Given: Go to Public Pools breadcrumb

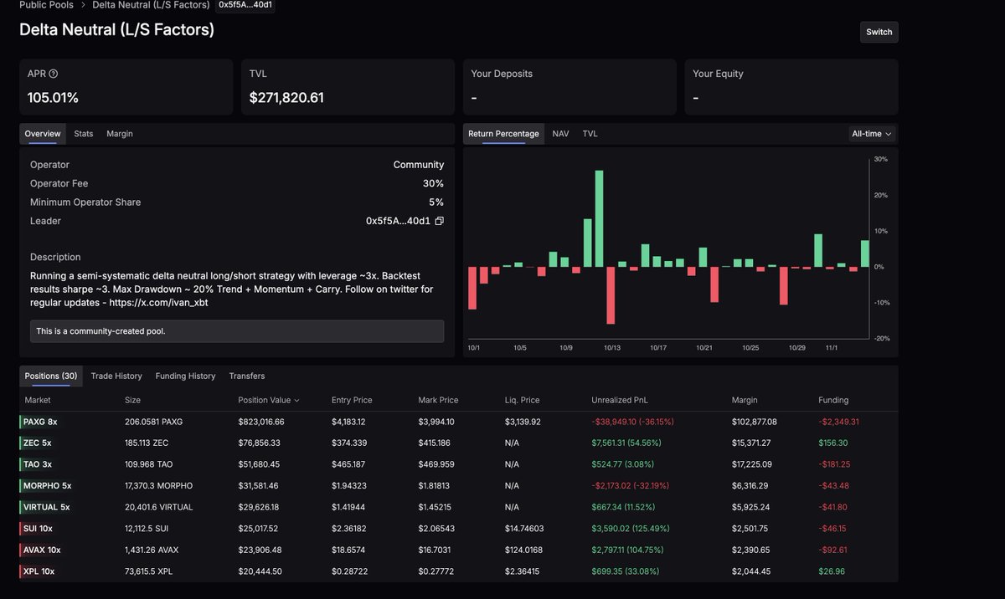Looking at the screenshot, I should pyautogui.click(x=46, y=5).
